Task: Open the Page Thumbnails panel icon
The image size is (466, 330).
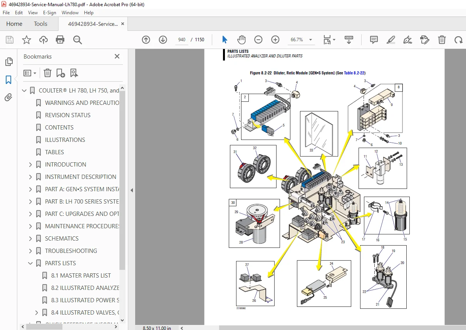Action: (8, 62)
